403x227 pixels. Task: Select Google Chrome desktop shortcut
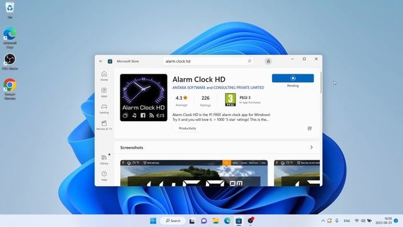pos(10,89)
